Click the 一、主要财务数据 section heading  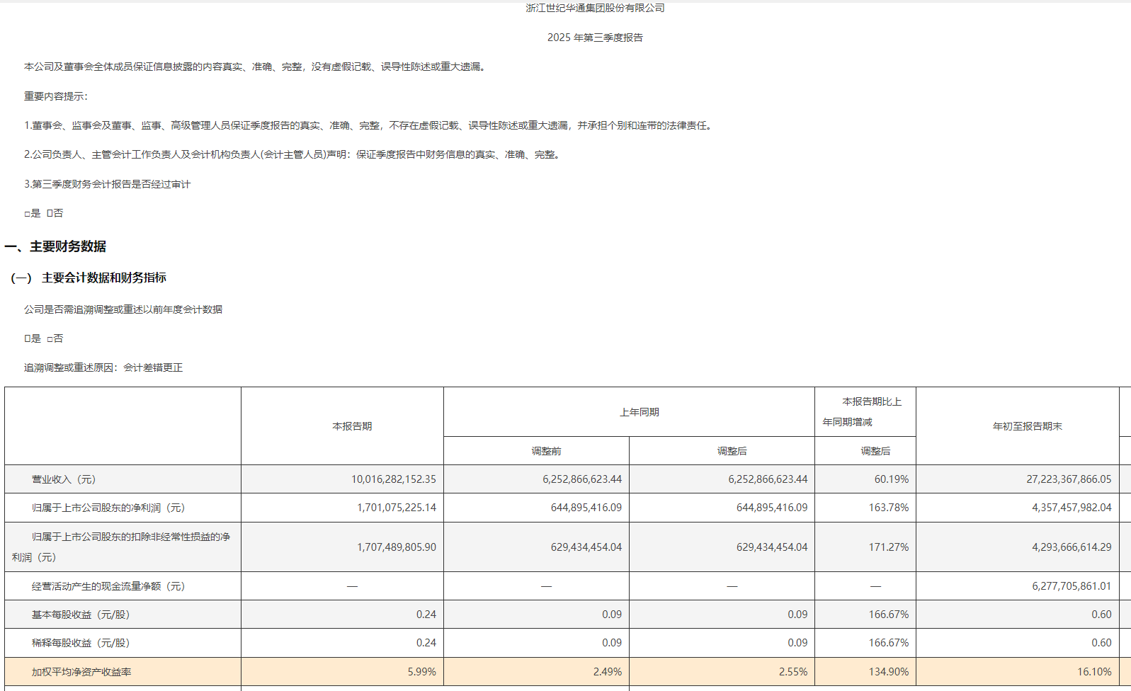point(55,246)
